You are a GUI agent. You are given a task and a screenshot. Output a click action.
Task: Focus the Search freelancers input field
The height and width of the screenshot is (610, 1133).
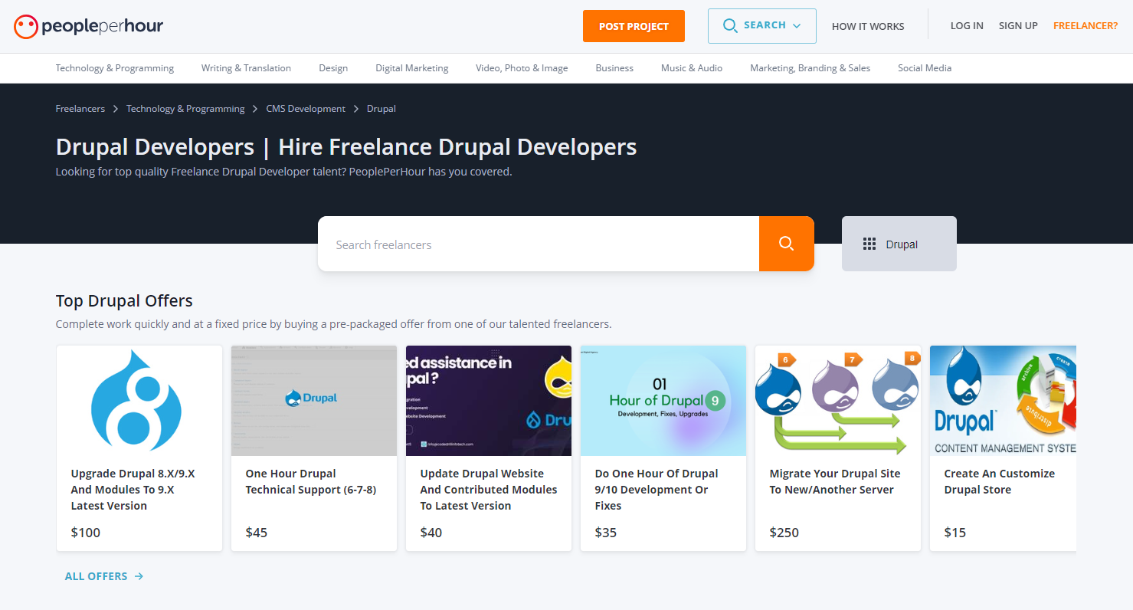point(538,244)
